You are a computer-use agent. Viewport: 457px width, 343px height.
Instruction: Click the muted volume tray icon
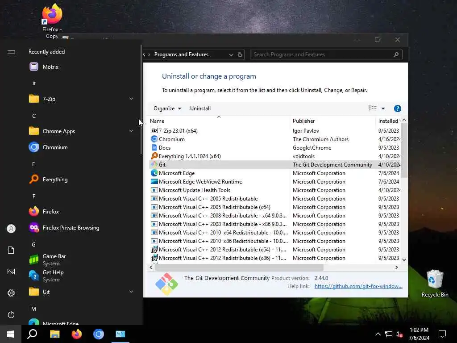pos(399,334)
